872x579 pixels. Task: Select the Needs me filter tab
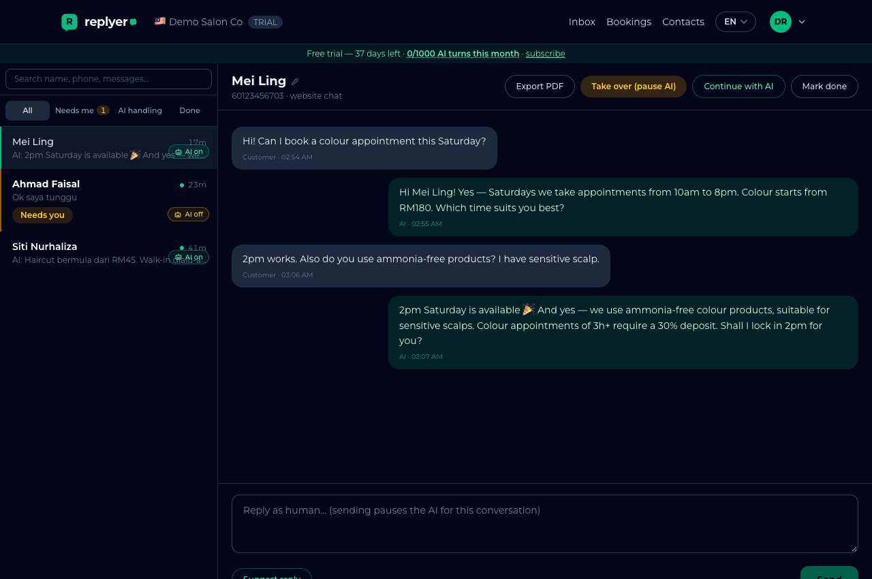[82, 110]
